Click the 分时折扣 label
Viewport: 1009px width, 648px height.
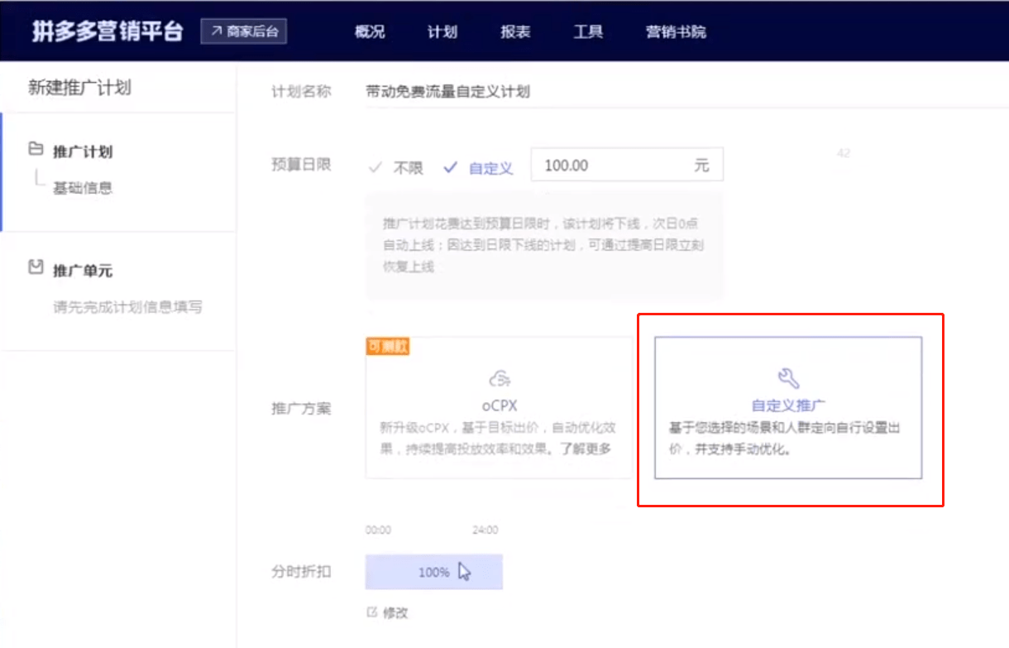click(301, 572)
